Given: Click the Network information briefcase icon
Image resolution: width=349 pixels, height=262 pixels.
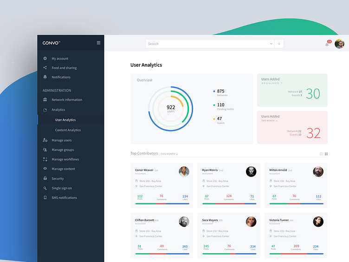Looking at the screenshot, I should tap(45, 99).
